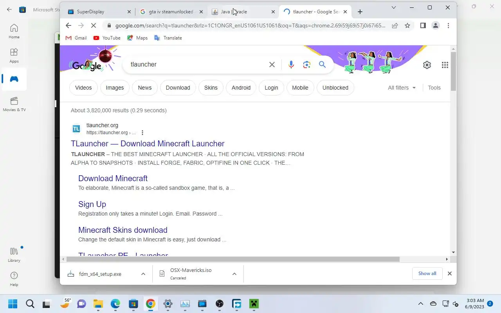Image resolution: width=501 pixels, height=313 pixels.
Task: Open Download Minecraft sitelink
Action: pyautogui.click(x=113, y=178)
